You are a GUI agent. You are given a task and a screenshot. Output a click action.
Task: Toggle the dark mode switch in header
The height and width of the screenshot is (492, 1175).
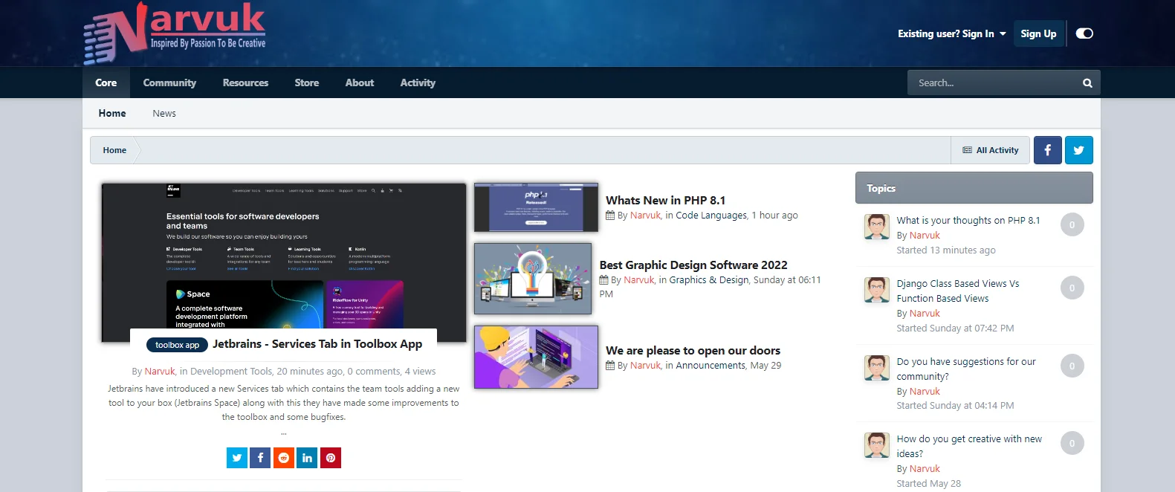click(x=1084, y=33)
